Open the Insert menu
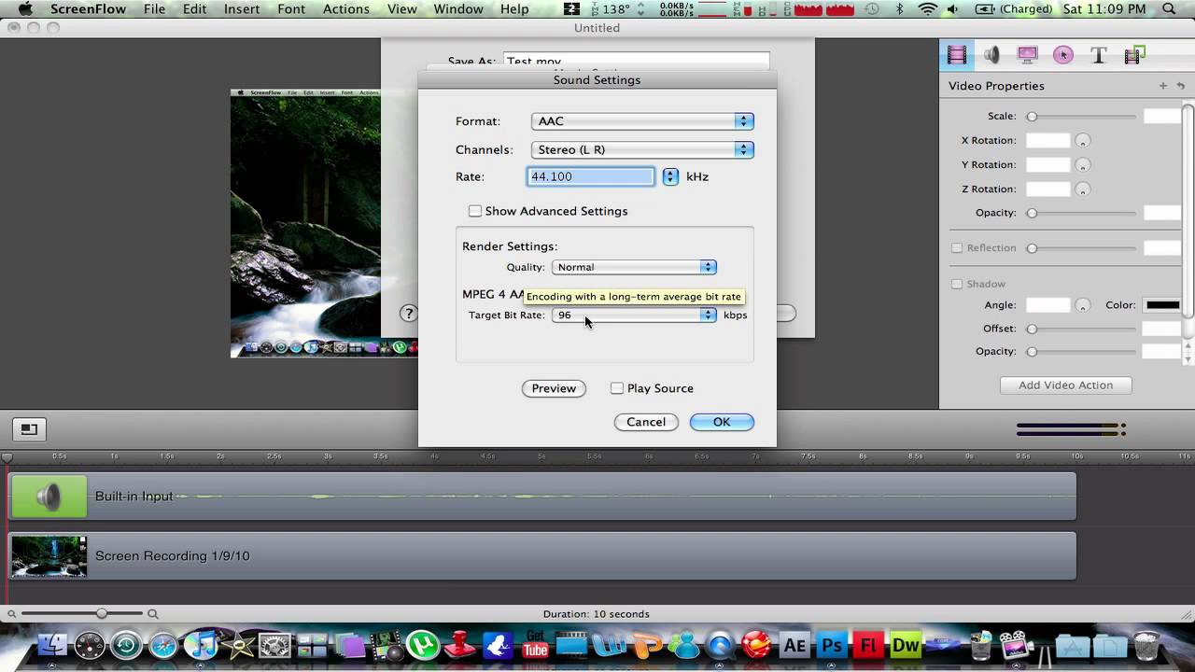 [x=242, y=9]
